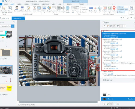Open the Pipeline Defects scene dropdown
135x109 pixels.
(x=13, y=26)
